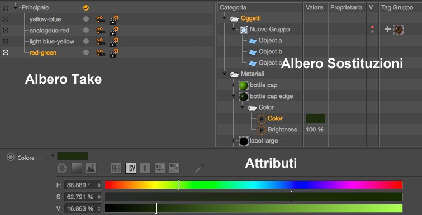Collapse the Oggetti folder
Viewport: 422px width, 215px height.
pyautogui.click(x=224, y=18)
